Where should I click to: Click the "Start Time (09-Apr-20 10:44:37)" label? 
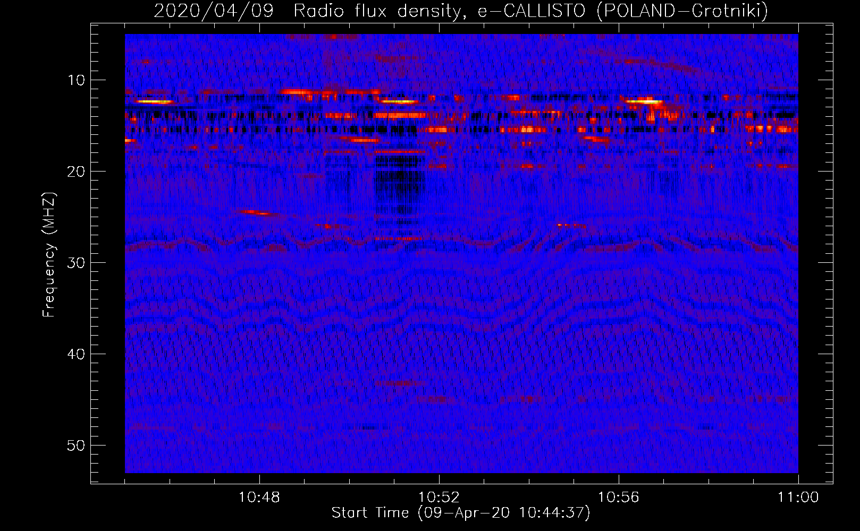tap(461, 513)
